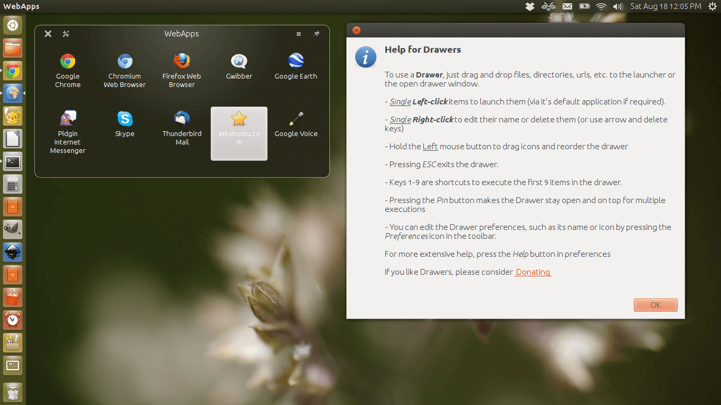Open Ubuntu Software Center shopping bag

pos(13,297)
